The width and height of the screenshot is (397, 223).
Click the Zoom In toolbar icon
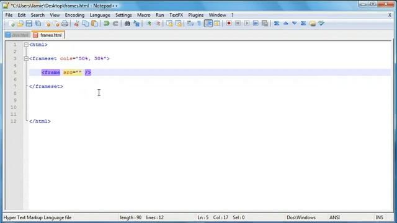149,24
